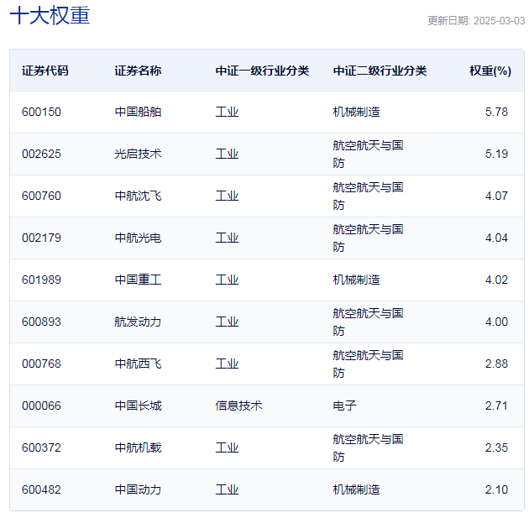Viewport: 529px width, 518px height.
Task: Click 机械制造 in the 中国重工 row
Action: pos(356,280)
